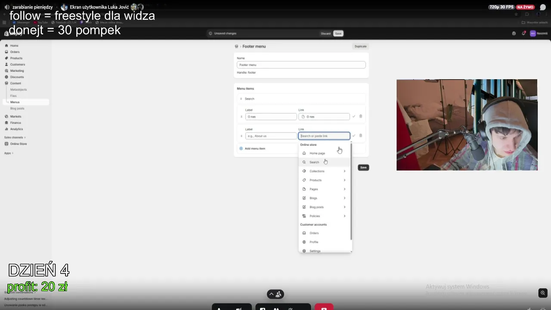Click the 720p 30 FPS quality badge

tap(501, 7)
